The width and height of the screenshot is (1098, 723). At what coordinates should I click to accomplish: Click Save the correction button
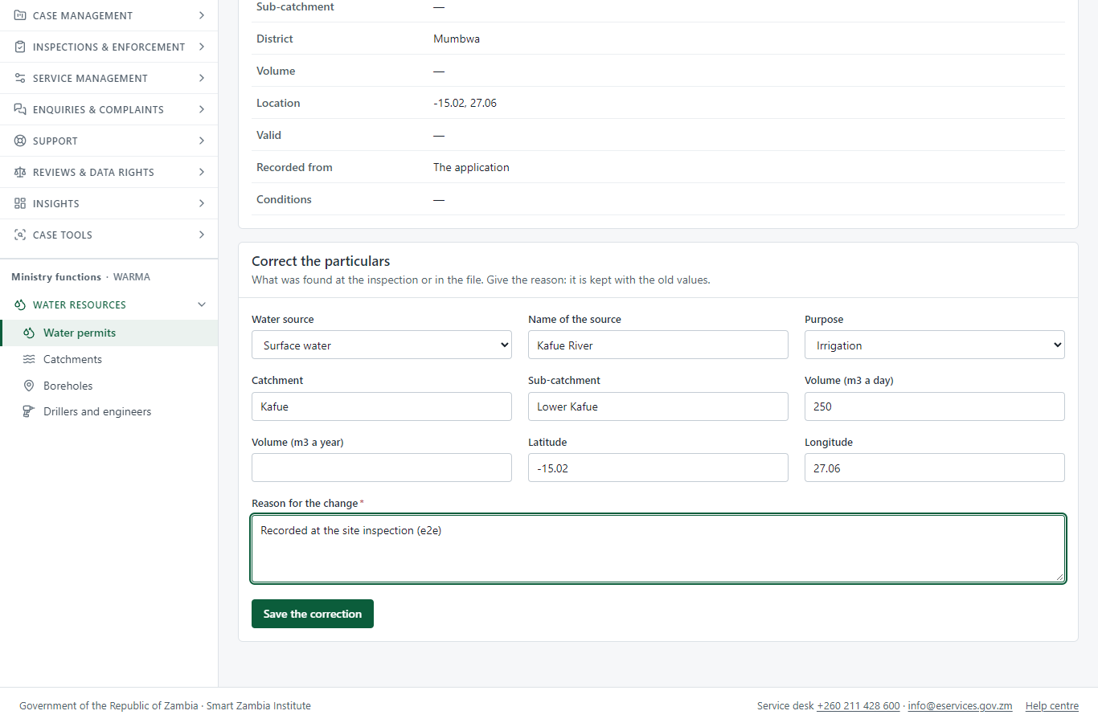click(313, 614)
